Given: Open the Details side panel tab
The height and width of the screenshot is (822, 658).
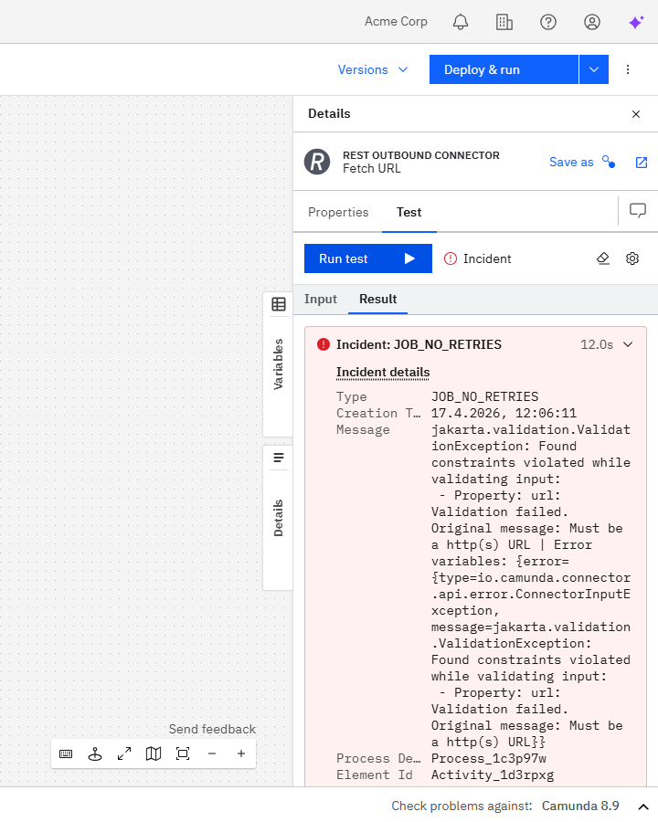Looking at the screenshot, I should tap(278, 518).
